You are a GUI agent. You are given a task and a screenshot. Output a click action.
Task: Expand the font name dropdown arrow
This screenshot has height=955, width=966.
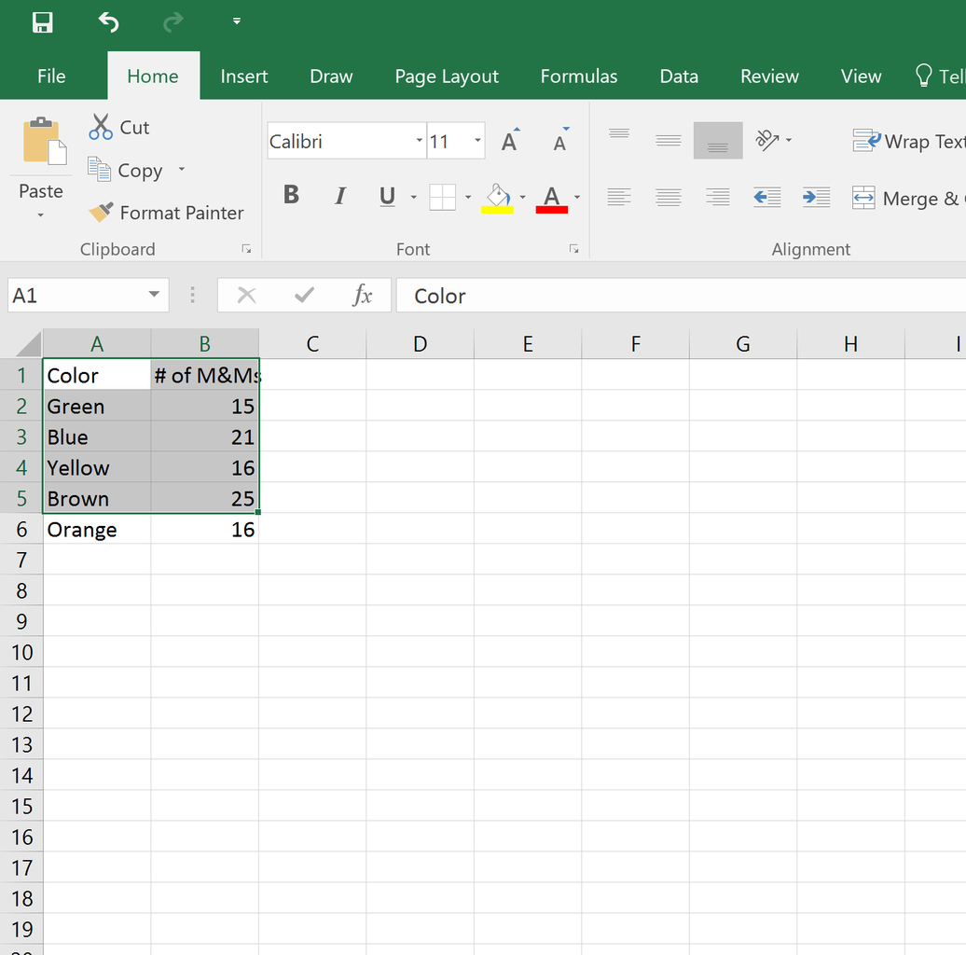coord(420,141)
